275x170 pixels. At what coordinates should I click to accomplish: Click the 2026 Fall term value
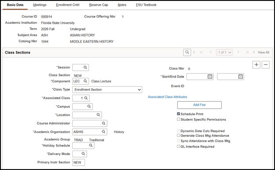48,29
